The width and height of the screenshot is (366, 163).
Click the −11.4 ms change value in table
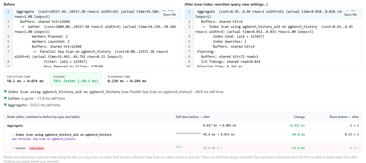[298, 148]
